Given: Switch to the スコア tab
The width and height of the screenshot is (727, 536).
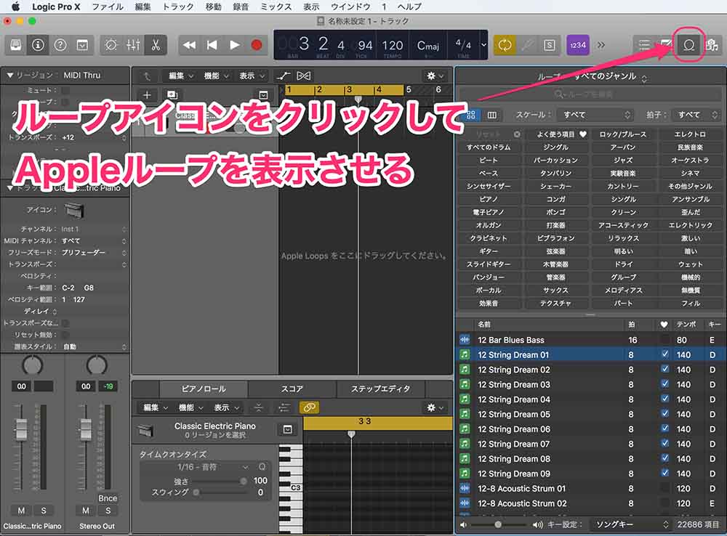Looking at the screenshot, I should click(x=292, y=389).
